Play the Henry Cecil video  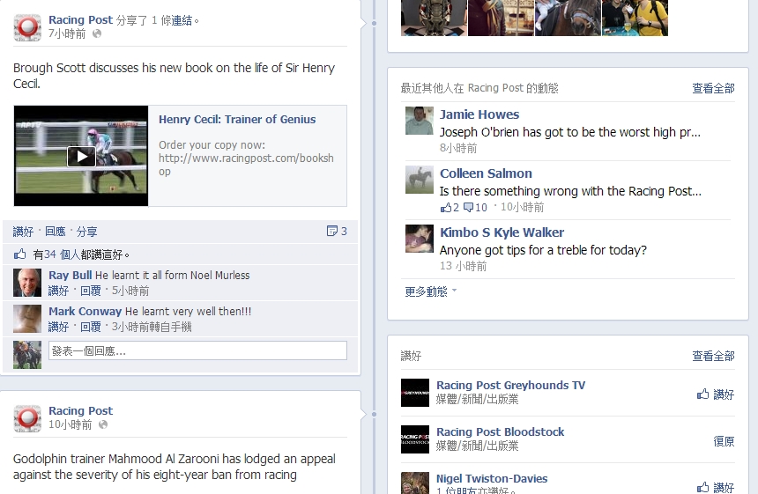(x=81, y=157)
